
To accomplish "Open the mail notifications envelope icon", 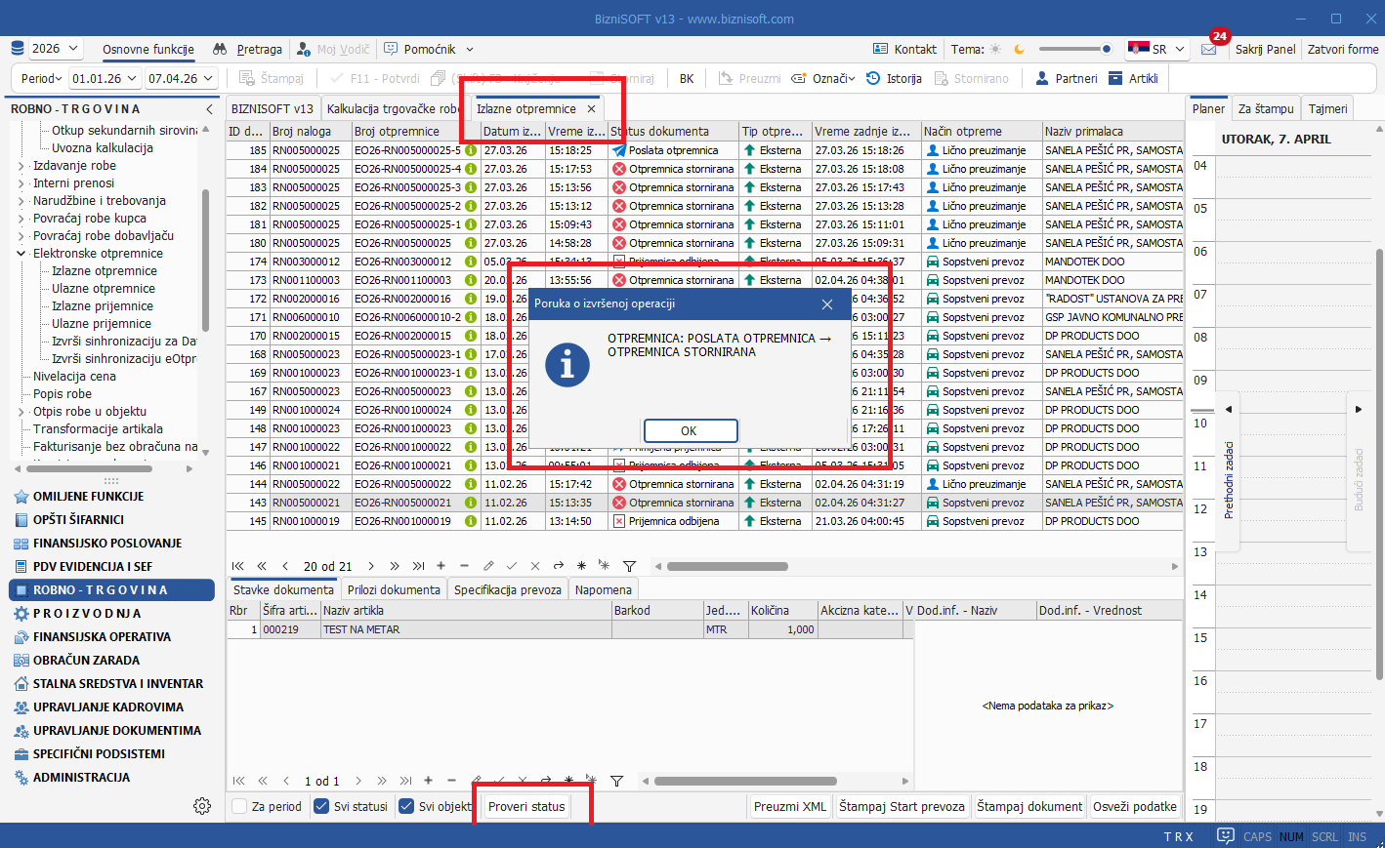I will click(x=1209, y=49).
